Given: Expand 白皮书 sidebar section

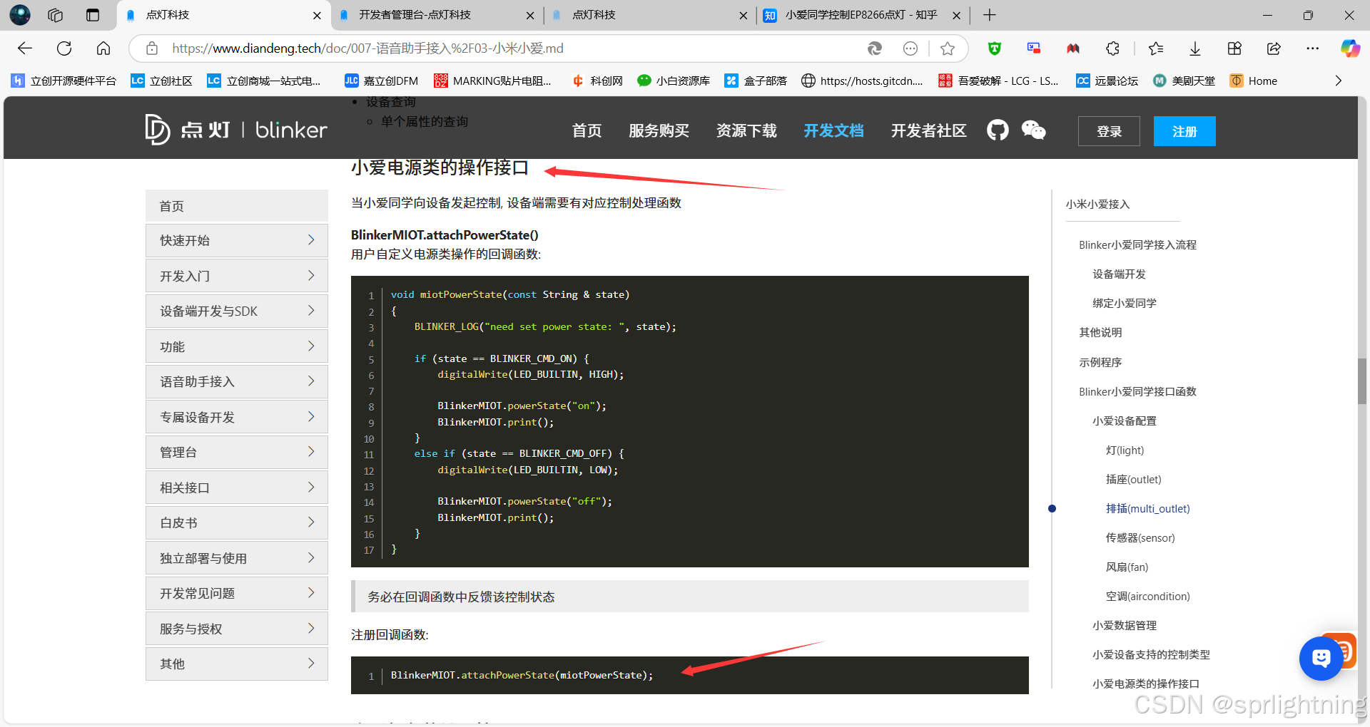Looking at the screenshot, I should (237, 522).
